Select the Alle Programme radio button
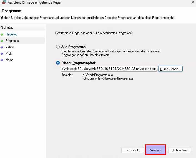This screenshot has height=158, width=196. (58, 47)
